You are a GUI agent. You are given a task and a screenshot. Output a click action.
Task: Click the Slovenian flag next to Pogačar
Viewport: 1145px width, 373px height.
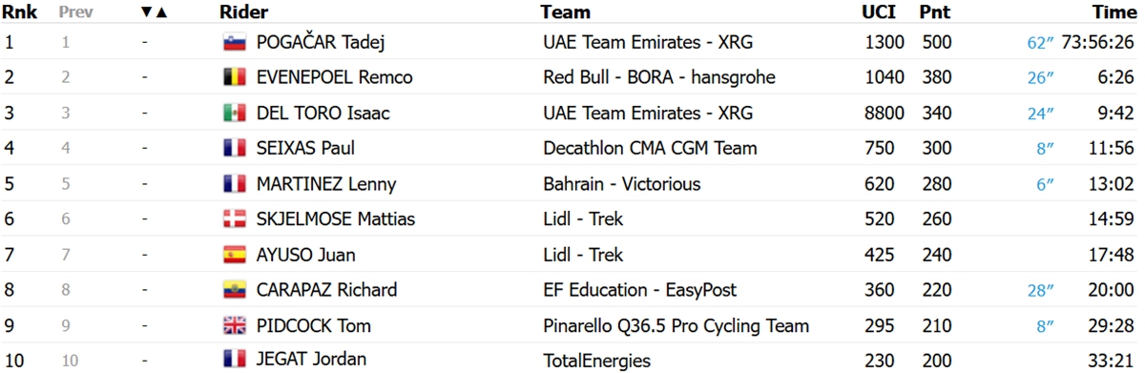pyautogui.click(x=234, y=42)
